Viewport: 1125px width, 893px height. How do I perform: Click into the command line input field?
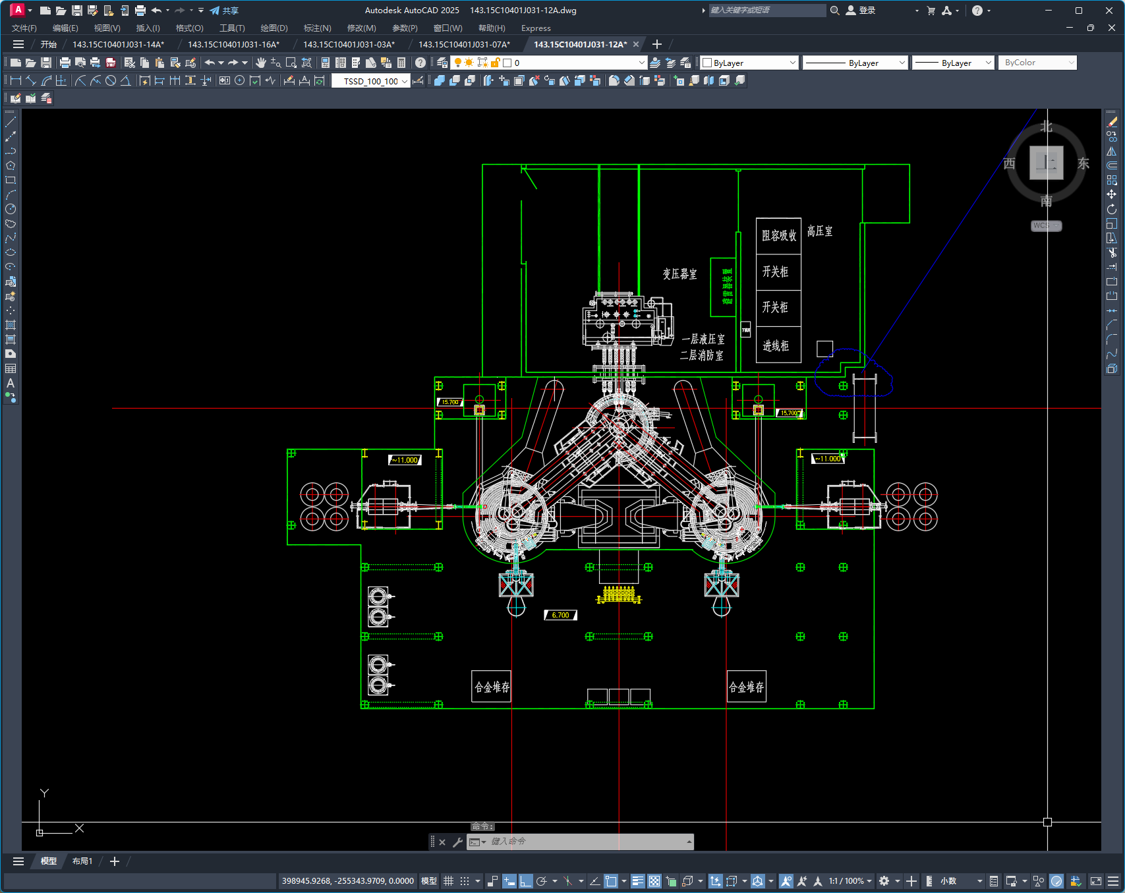587,842
